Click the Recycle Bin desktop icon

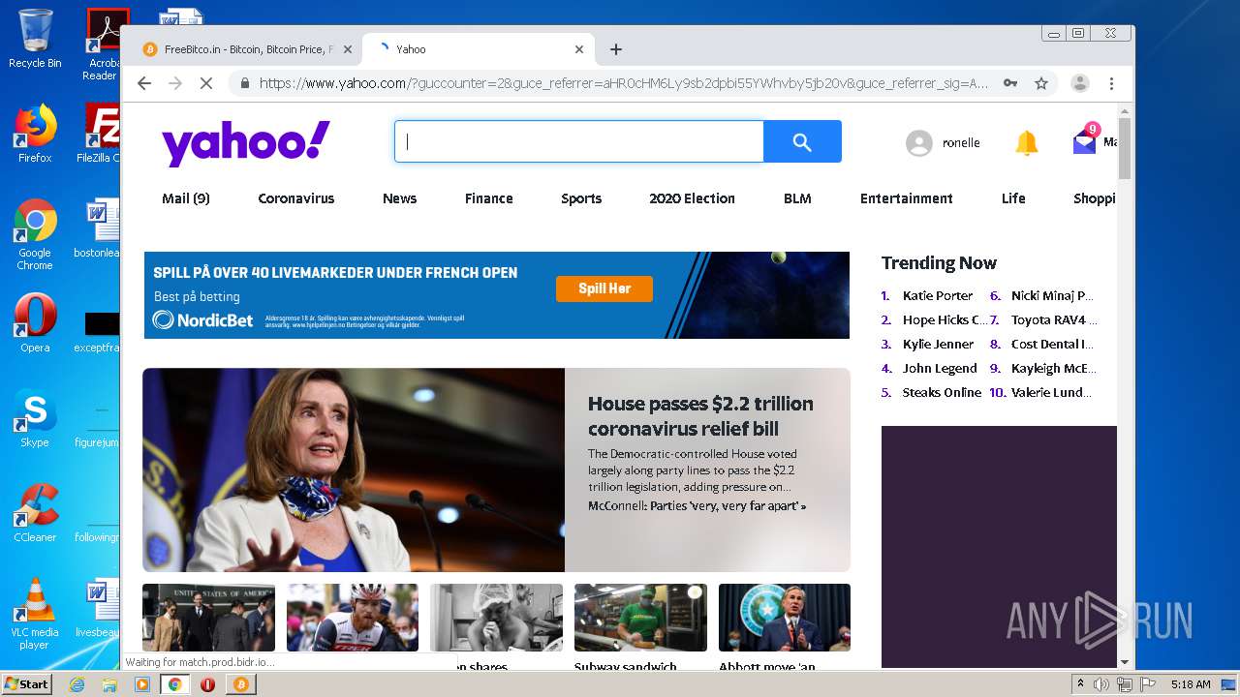[x=35, y=39]
